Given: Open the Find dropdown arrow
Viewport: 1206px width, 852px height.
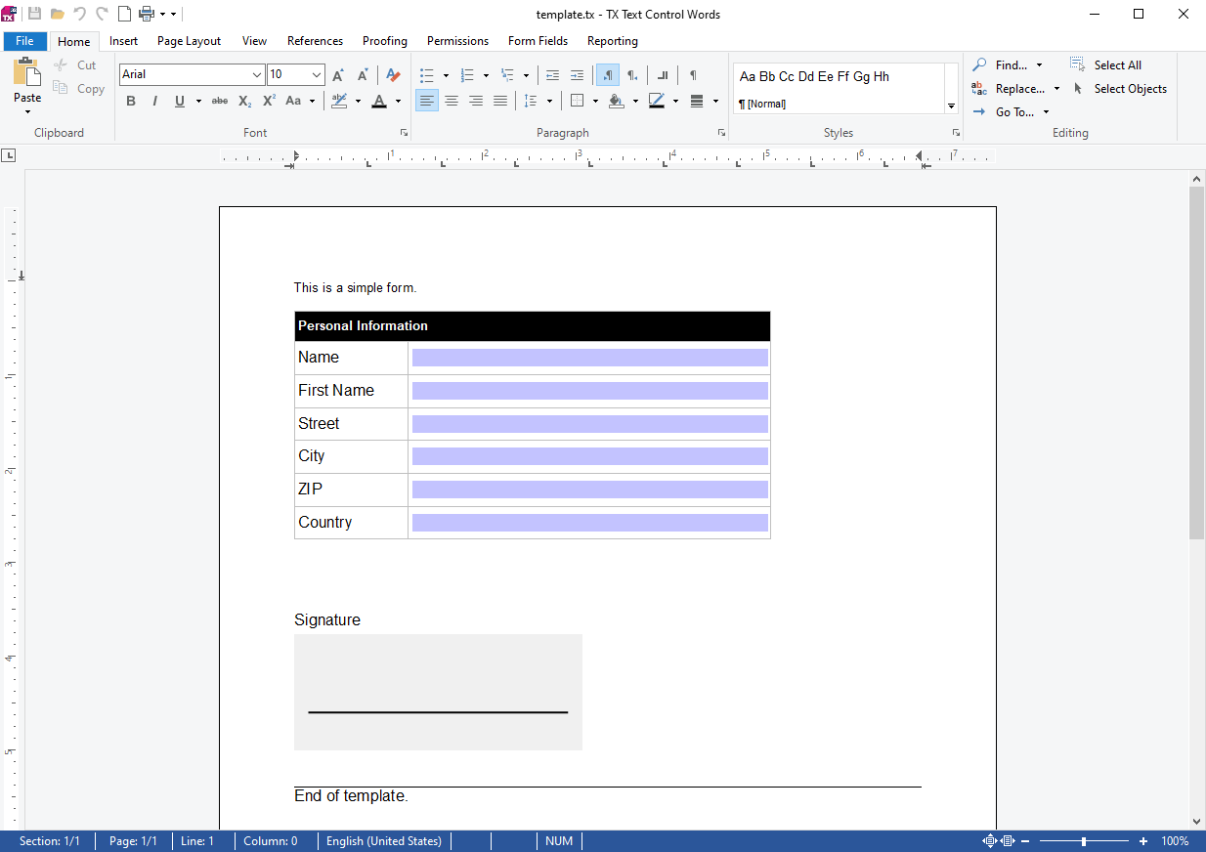Looking at the screenshot, I should point(1039,64).
